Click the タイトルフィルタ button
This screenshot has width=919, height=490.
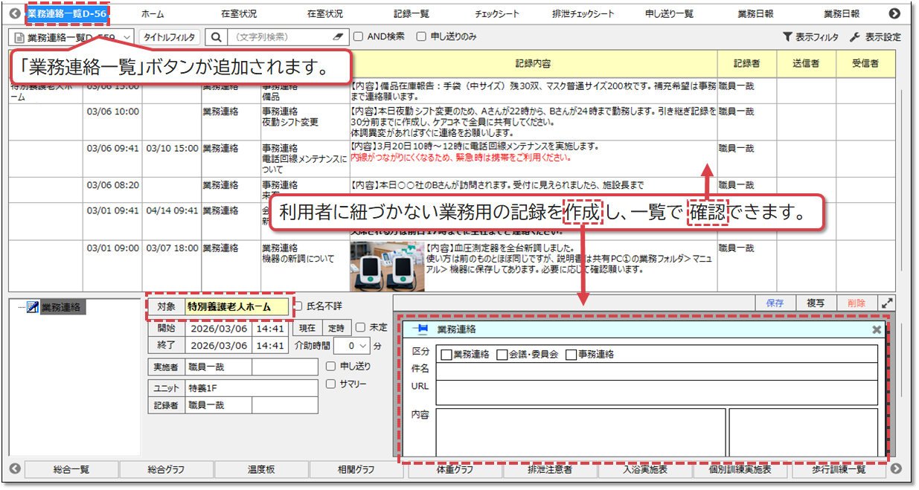(170, 36)
